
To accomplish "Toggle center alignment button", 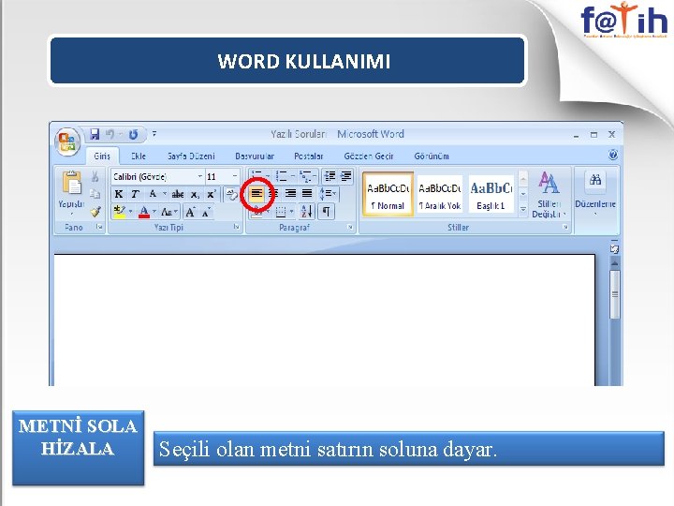I will point(273,194).
